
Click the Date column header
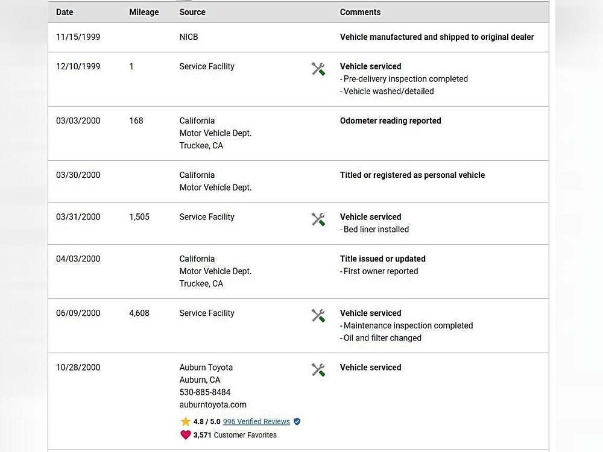pyautogui.click(x=65, y=12)
